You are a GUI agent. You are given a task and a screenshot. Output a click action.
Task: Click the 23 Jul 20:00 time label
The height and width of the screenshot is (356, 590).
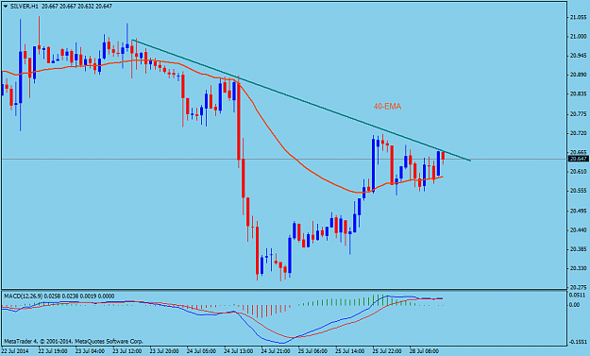(x=164, y=351)
